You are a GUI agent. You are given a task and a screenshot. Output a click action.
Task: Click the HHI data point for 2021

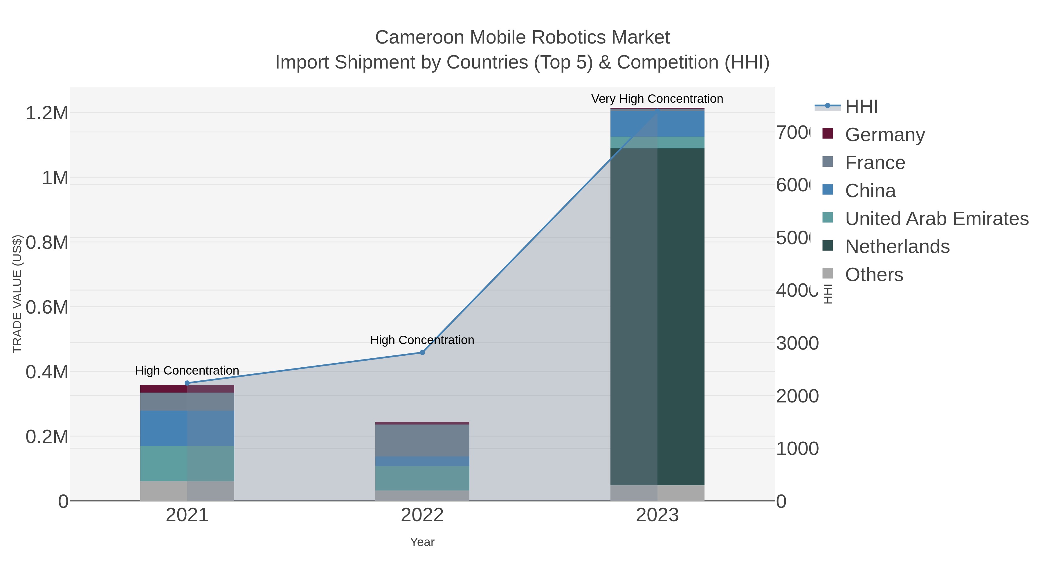[187, 383]
